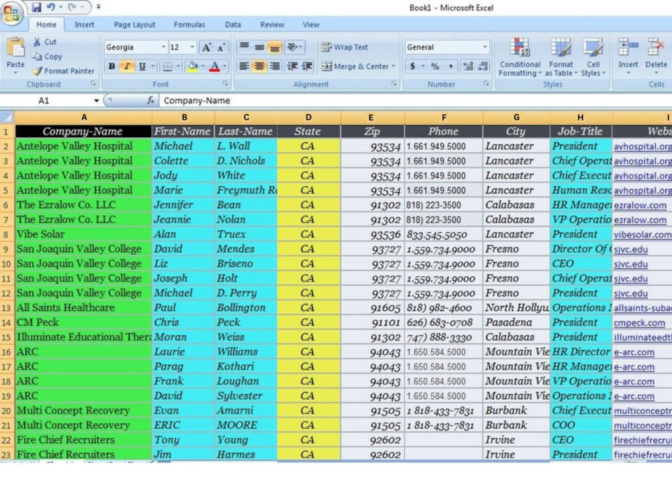Toggle Align Text Right
Screen dimensions: 672x504
click(274, 66)
